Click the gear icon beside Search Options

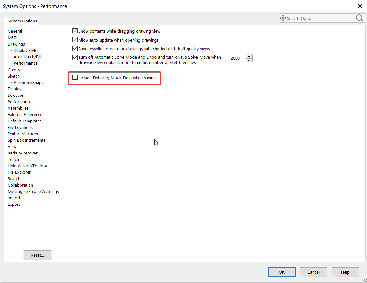click(283, 18)
